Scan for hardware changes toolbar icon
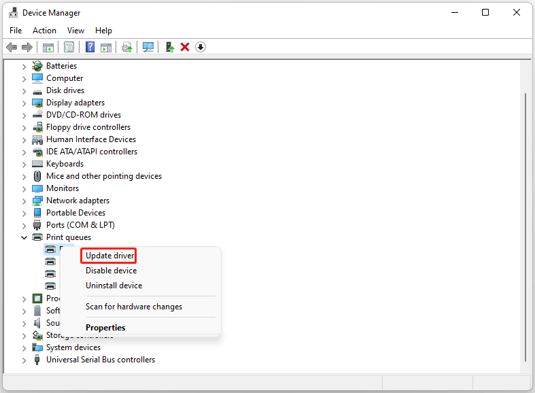Screen dimensions: 535x393 point(148,47)
